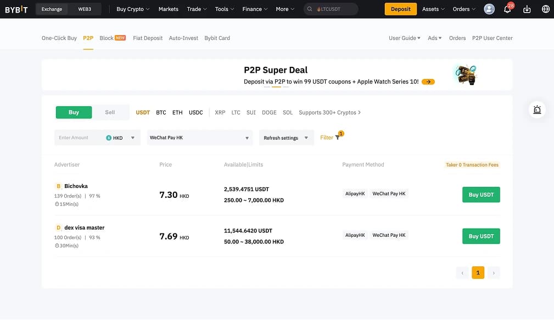Screen dimensions: 554x320
Task: Click the Filter funnel icon
Action: click(337, 138)
